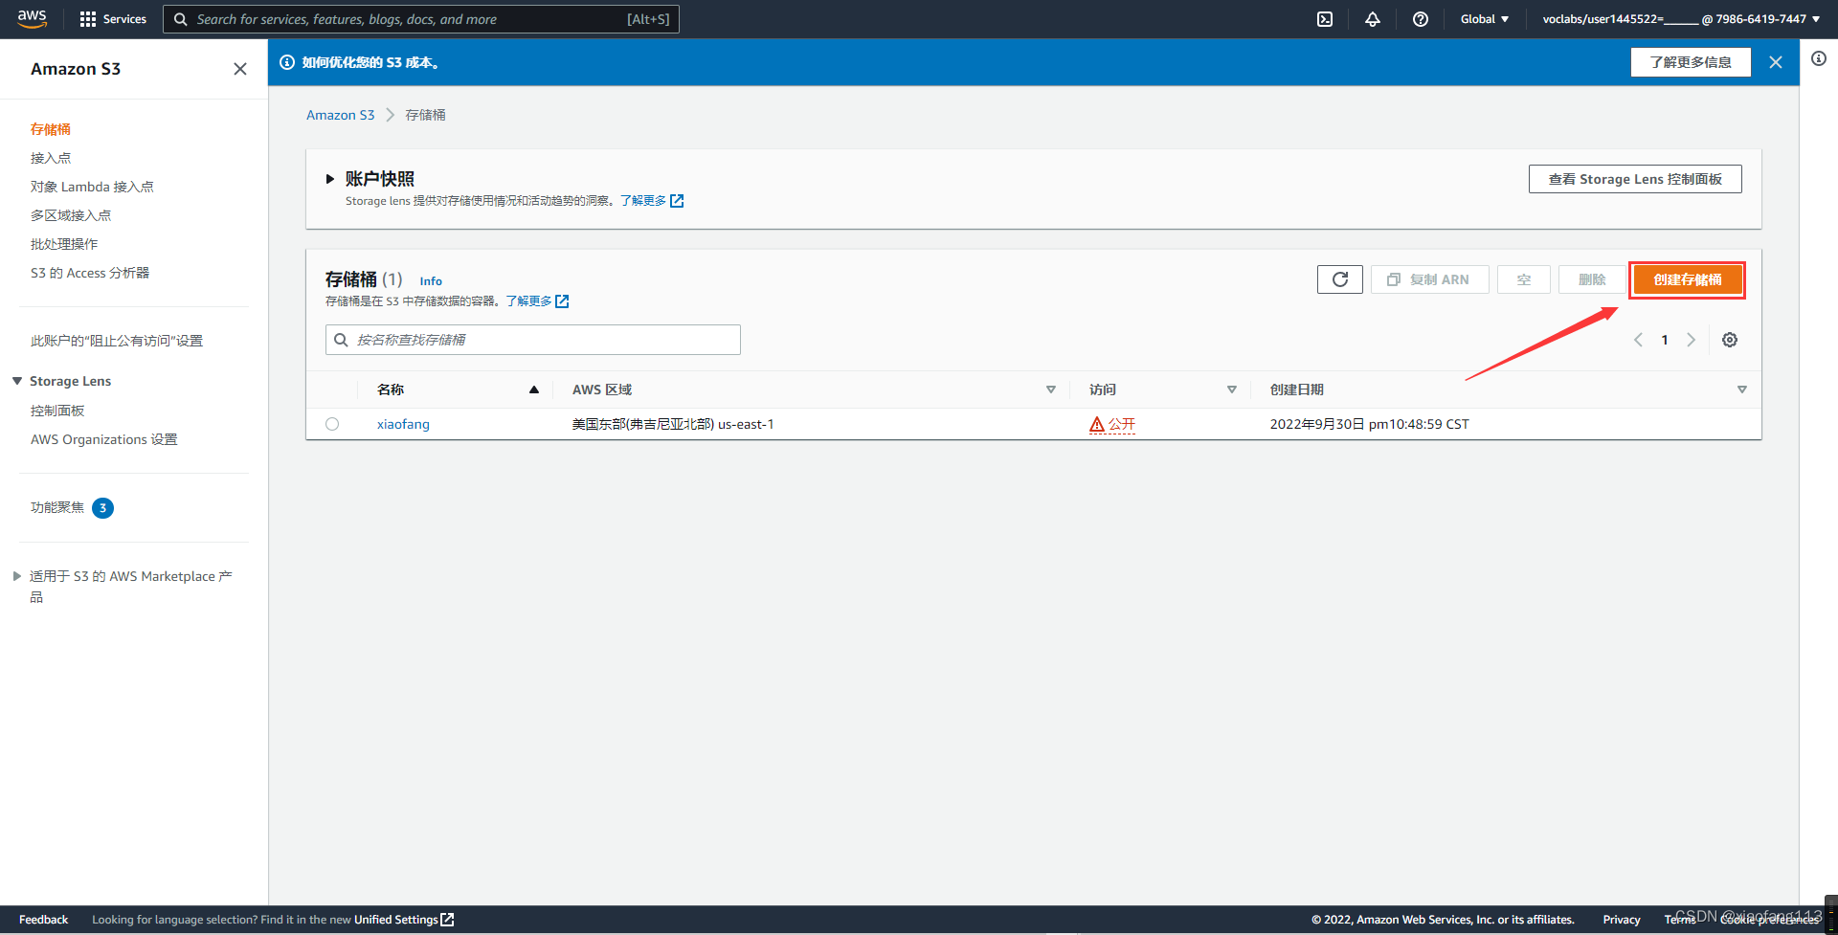Open the voclabs account menu
The image size is (1838, 935).
[x=1681, y=19]
